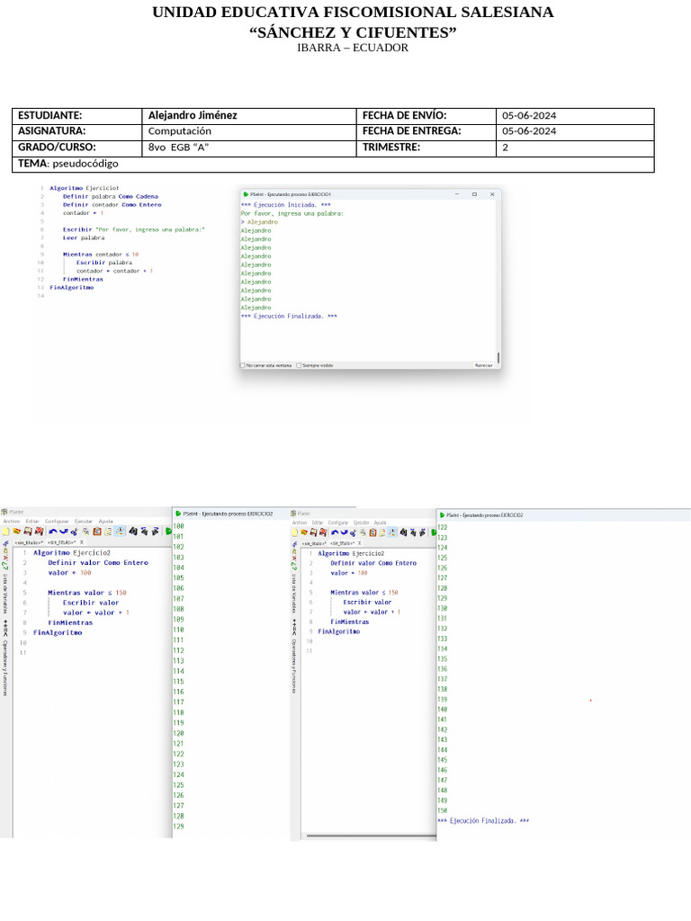Click the Reiniciar button in EJERCICIO1 window

tap(483, 365)
